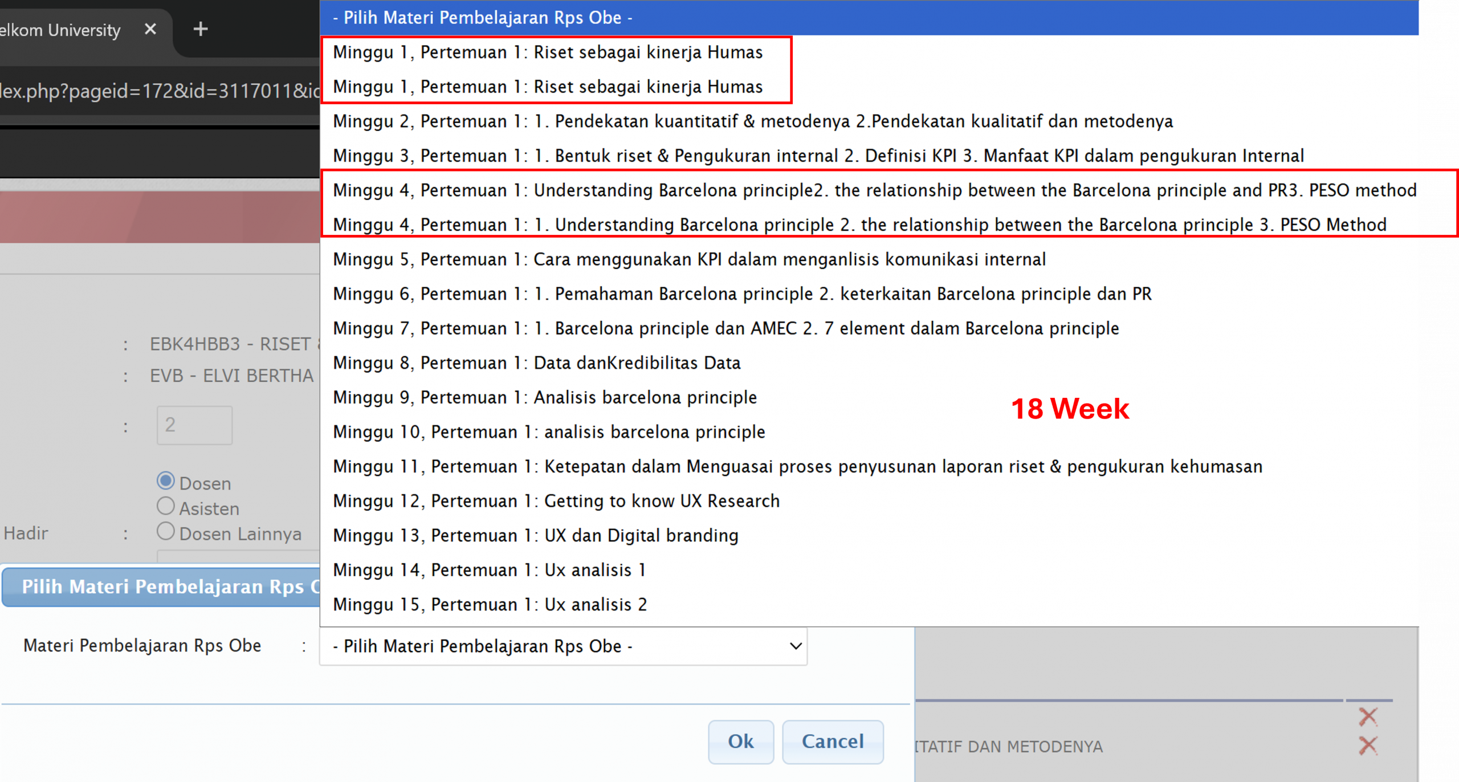Select the Dosen Lainnya radio button
The image size is (1459, 782).
(166, 531)
